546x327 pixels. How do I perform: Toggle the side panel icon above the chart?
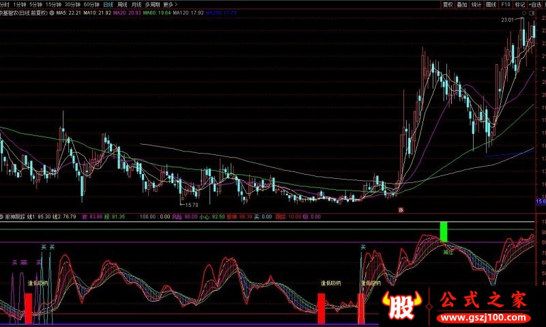click(x=532, y=13)
